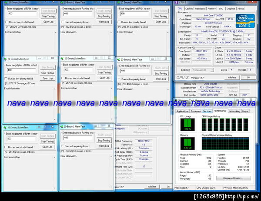Click the CPU-Z title bar icon
261x201 pixels.
click(x=176, y=3)
